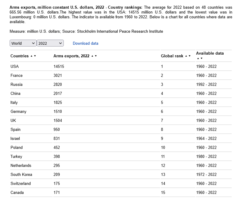Click the Countries column header
244x199 pixels.
[x=20, y=56]
